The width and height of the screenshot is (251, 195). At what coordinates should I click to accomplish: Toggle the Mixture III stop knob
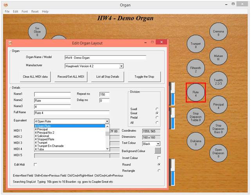(218, 58)
